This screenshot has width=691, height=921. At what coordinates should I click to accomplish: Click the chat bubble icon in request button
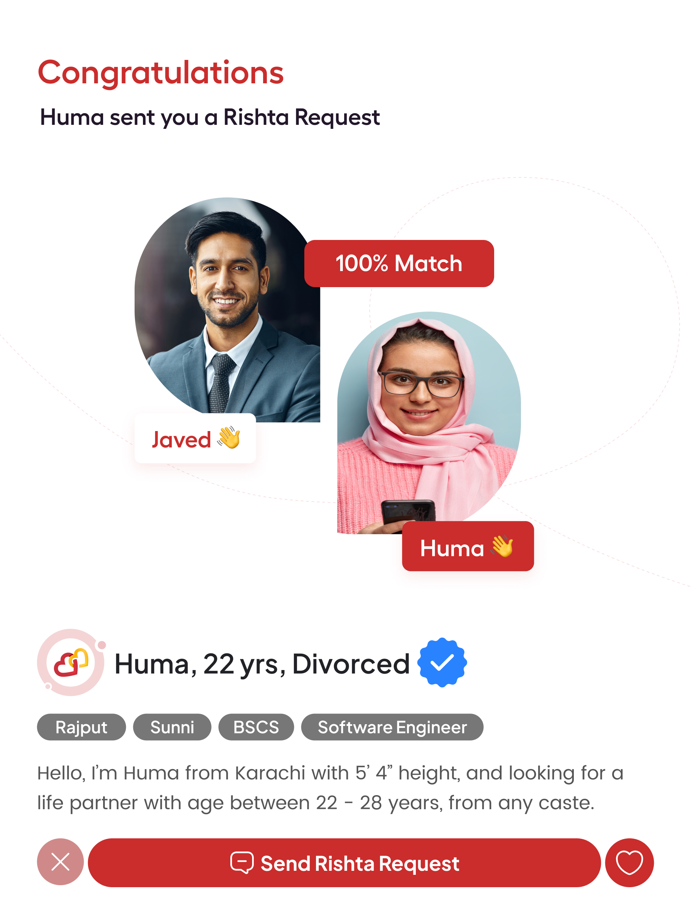pyautogui.click(x=242, y=862)
